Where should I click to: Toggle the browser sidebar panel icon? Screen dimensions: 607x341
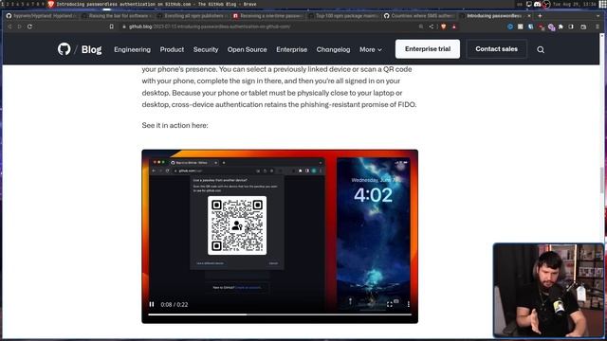[x=571, y=27]
